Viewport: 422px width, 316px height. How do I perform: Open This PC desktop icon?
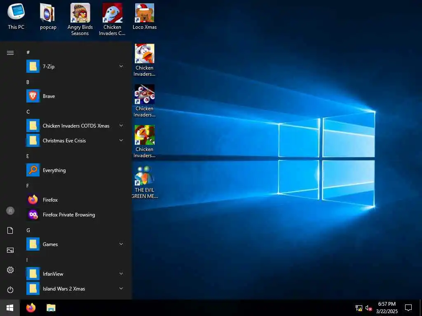(16, 16)
